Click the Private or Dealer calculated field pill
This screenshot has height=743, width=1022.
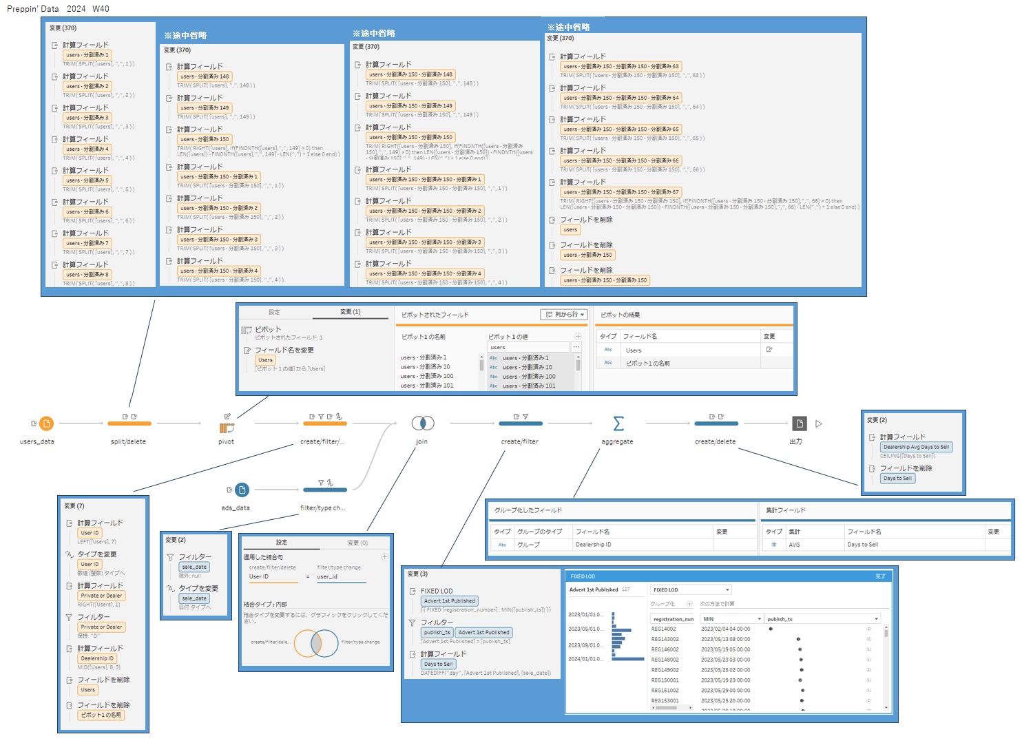[101, 596]
